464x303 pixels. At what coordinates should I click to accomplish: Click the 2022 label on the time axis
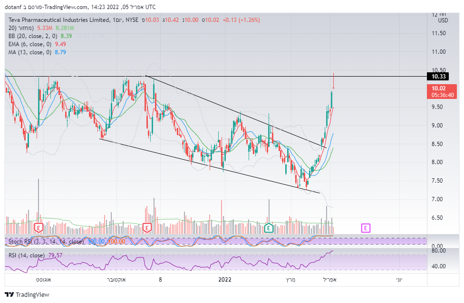tap(225, 279)
